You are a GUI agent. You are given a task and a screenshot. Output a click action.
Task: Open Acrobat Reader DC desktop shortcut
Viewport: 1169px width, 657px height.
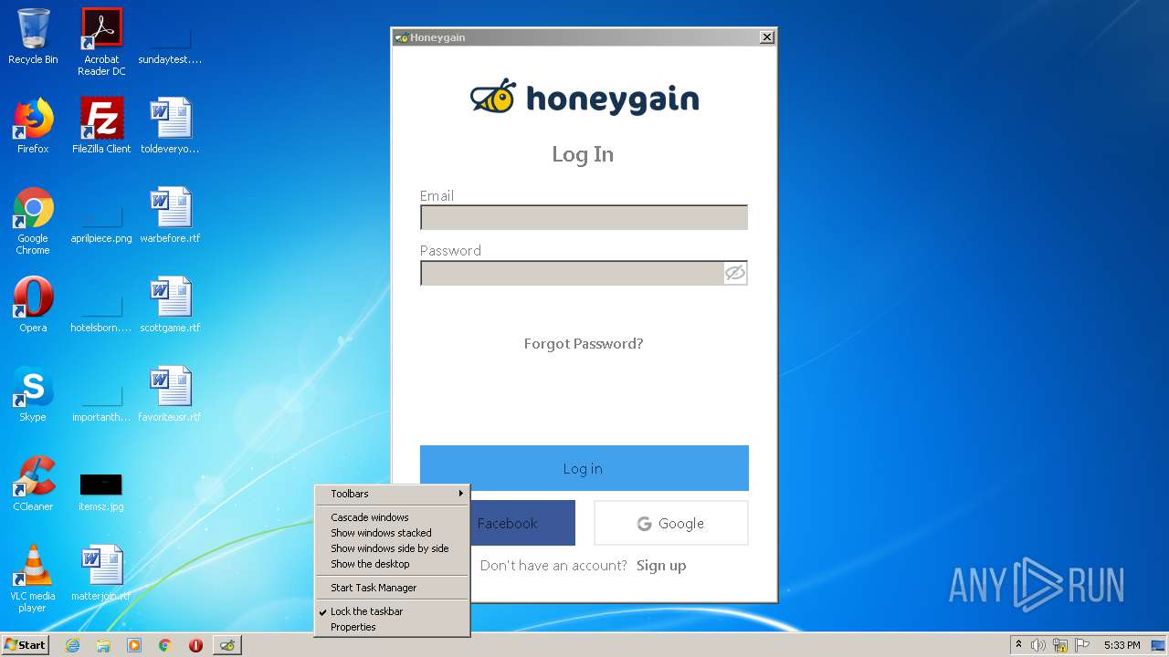pyautogui.click(x=101, y=42)
